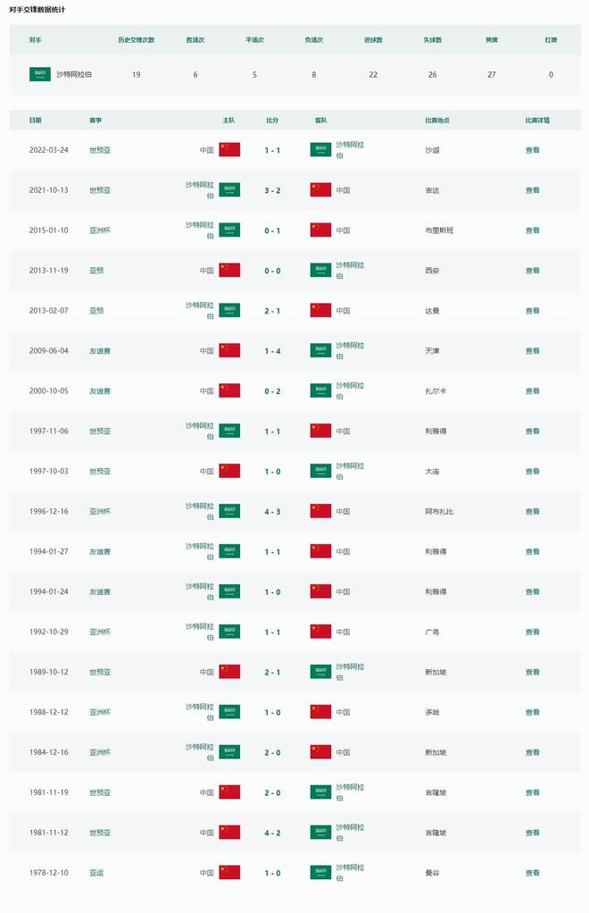
Task: Click China flag in 1978-12-10 row
Action: pos(229,873)
